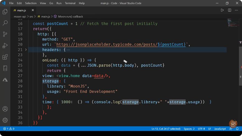242x136 pixels.
Task: Click console.log on line 32
Action: pos(107,102)
